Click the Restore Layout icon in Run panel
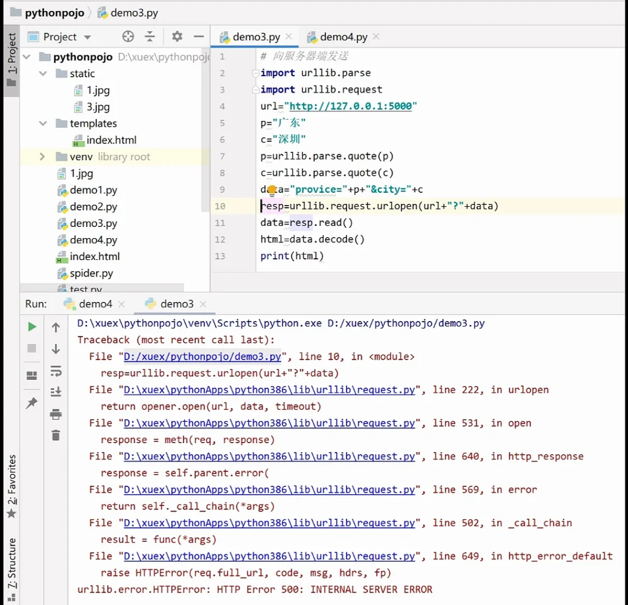Viewport: 628px width, 605px height. point(31,375)
